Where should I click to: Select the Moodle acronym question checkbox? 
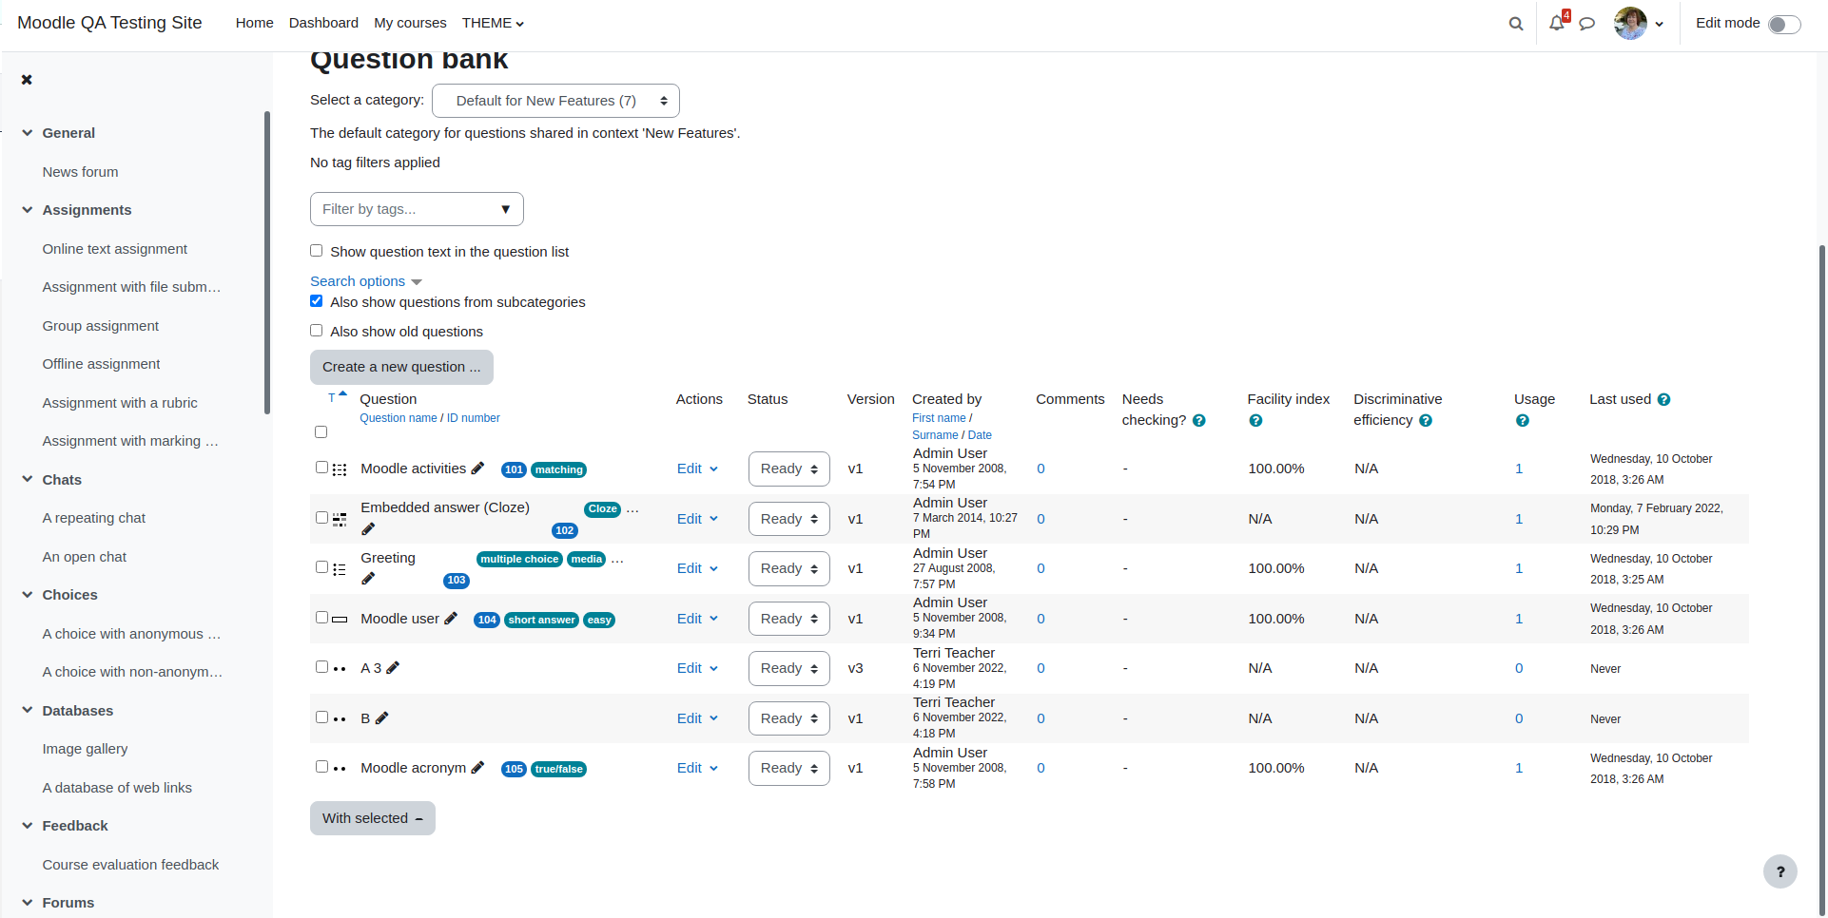322,767
